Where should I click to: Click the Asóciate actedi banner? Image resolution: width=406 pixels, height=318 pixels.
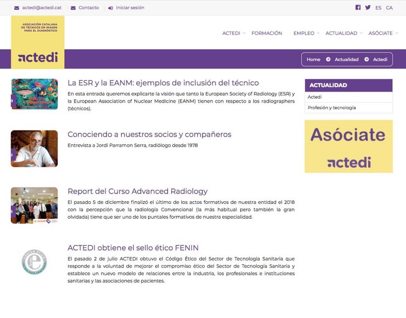[x=348, y=146]
